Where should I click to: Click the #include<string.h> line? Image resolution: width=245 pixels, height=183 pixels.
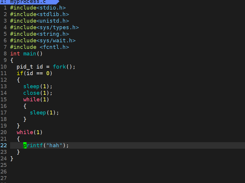(x=40, y=34)
